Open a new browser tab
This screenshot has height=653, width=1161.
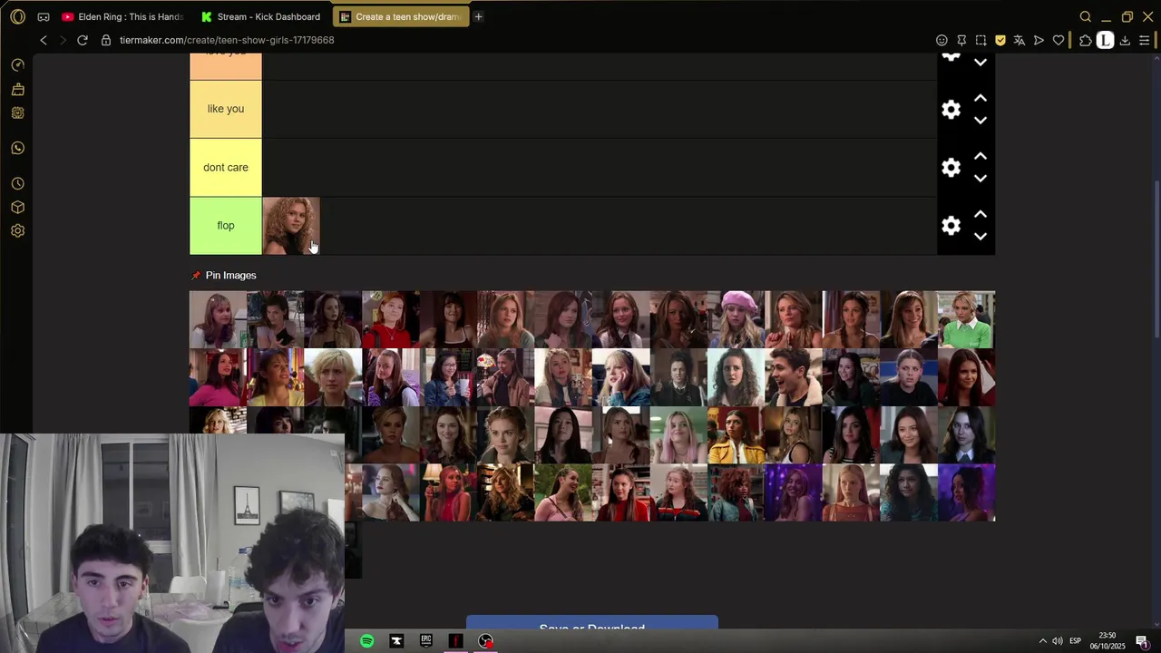478,16
